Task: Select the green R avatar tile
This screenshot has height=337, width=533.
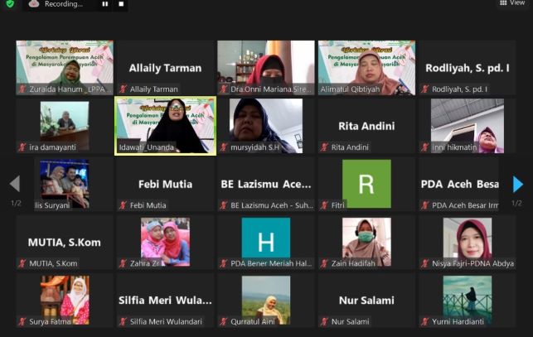Action: pos(366,183)
